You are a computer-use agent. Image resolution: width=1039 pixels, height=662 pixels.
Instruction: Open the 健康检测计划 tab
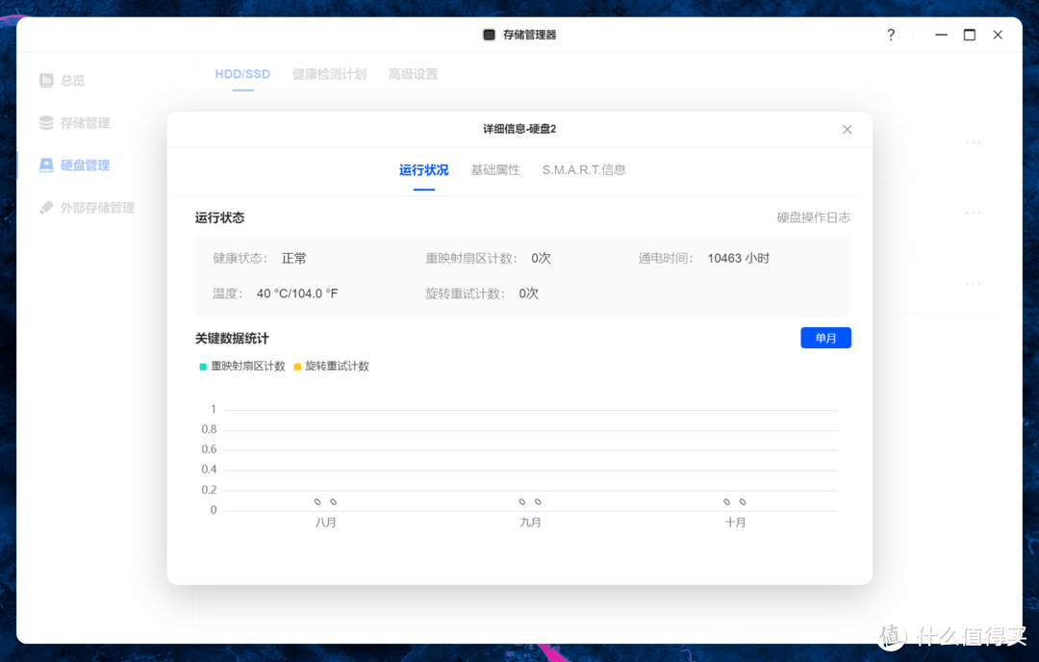[x=329, y=73]
